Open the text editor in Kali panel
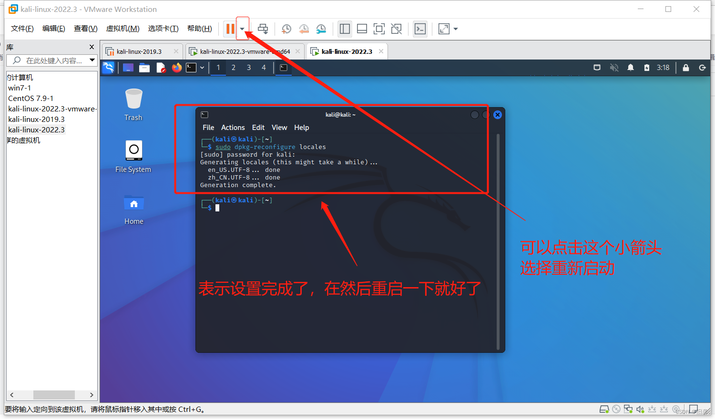 coord(161,68)
